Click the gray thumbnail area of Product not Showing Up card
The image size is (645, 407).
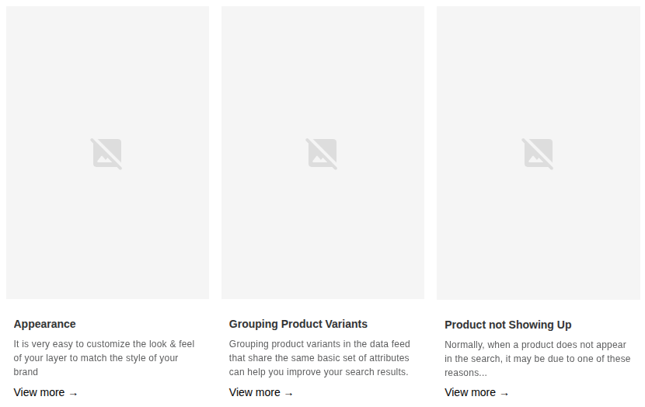539,153
